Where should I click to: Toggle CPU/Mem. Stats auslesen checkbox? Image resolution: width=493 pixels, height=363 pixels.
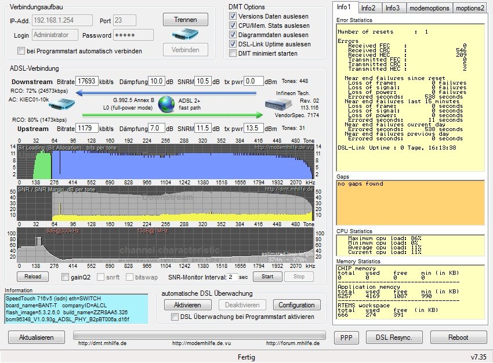point(233,26)
